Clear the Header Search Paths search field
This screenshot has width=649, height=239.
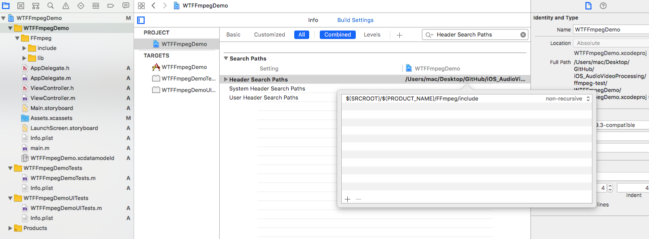tap(523, 34)
